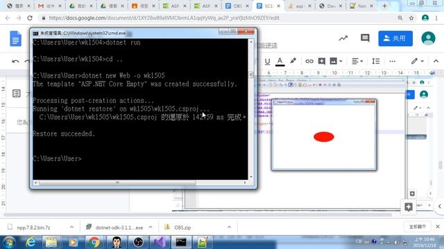
Task: Show the document outline icon
Action: click(17, 93)
